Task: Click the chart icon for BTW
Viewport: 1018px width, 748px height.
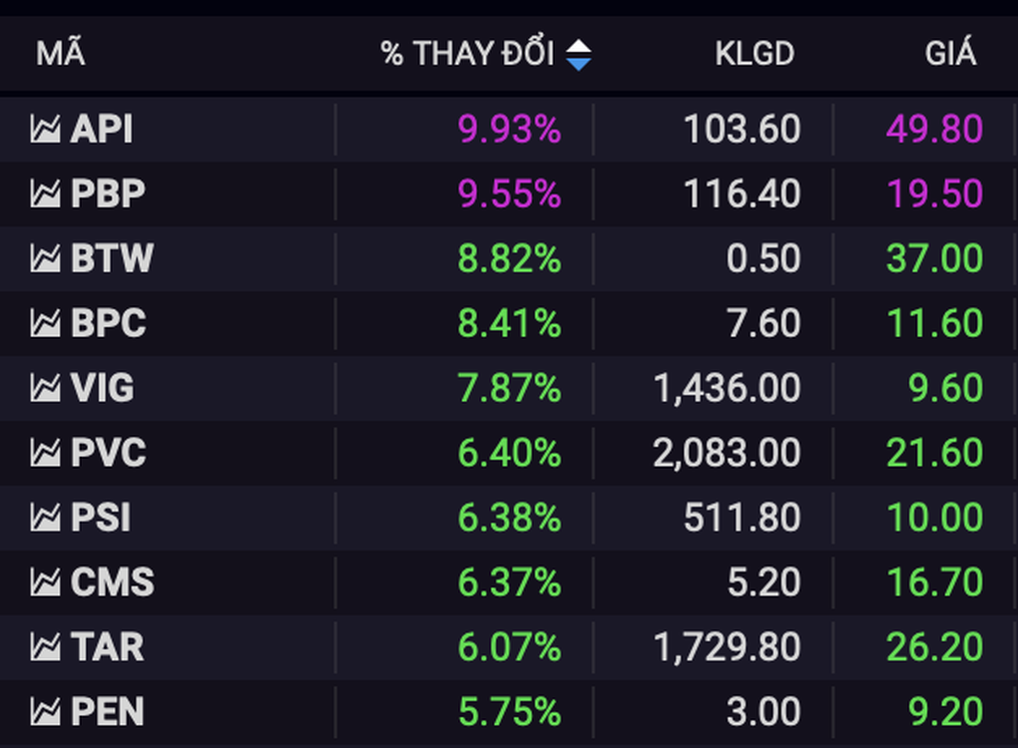Action: click(45, 259)
